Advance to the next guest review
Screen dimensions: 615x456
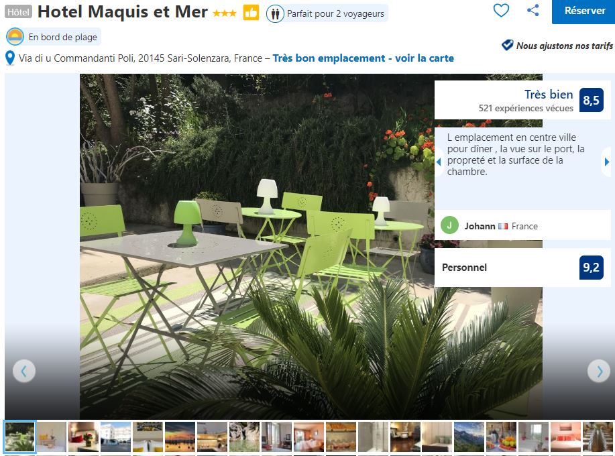tap(607, 162)
